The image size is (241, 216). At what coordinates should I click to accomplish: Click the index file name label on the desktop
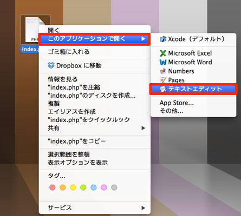click(30, 49)
